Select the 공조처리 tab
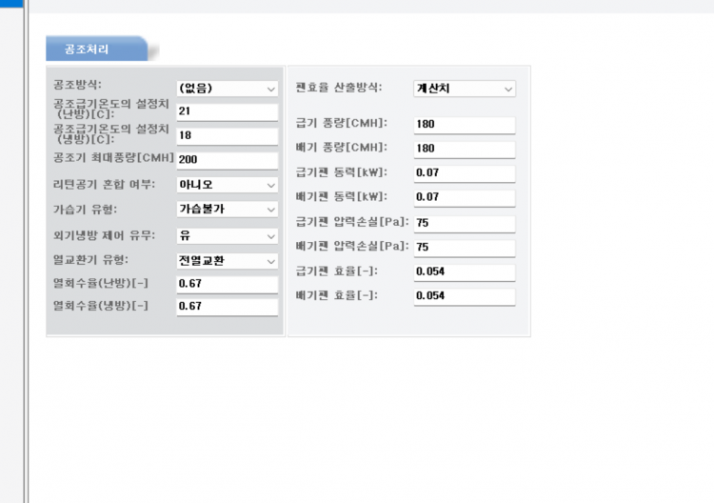 tap(92, 48)
